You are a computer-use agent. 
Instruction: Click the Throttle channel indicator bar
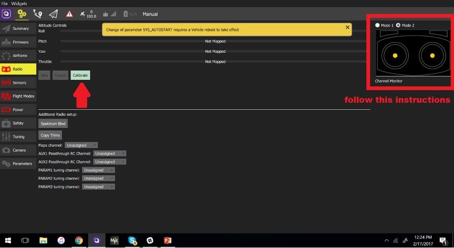coord(215,62)
